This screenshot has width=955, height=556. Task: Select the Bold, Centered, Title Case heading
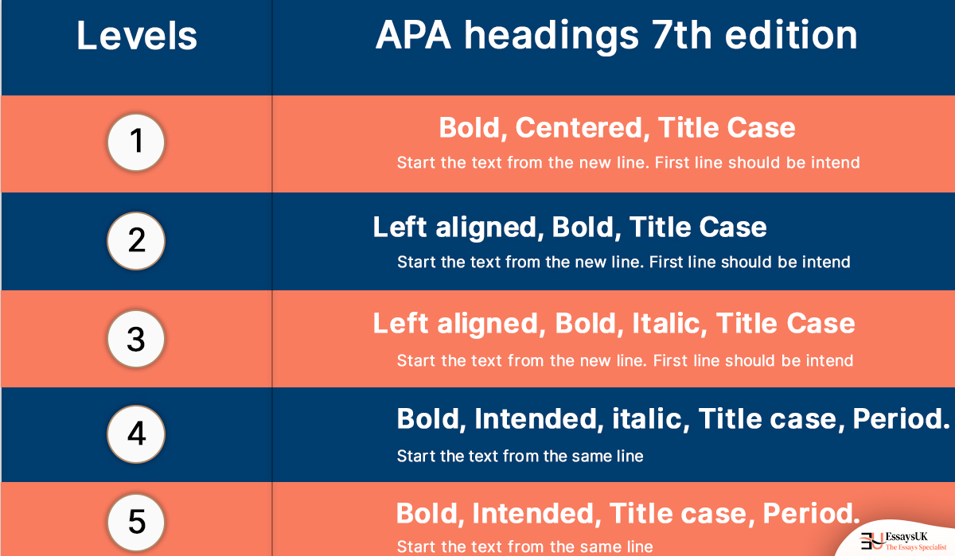coord(617,128)
